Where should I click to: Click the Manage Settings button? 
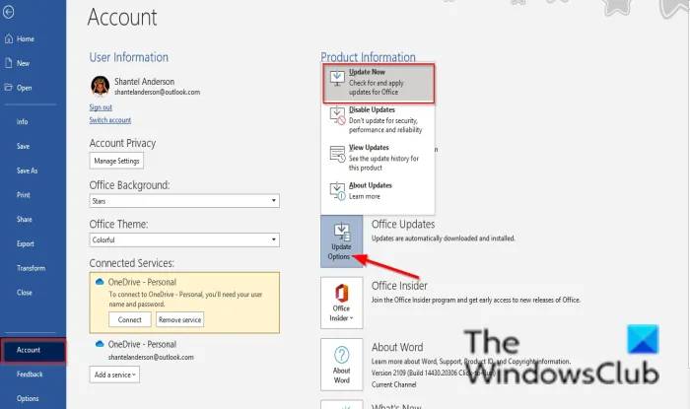116,161
